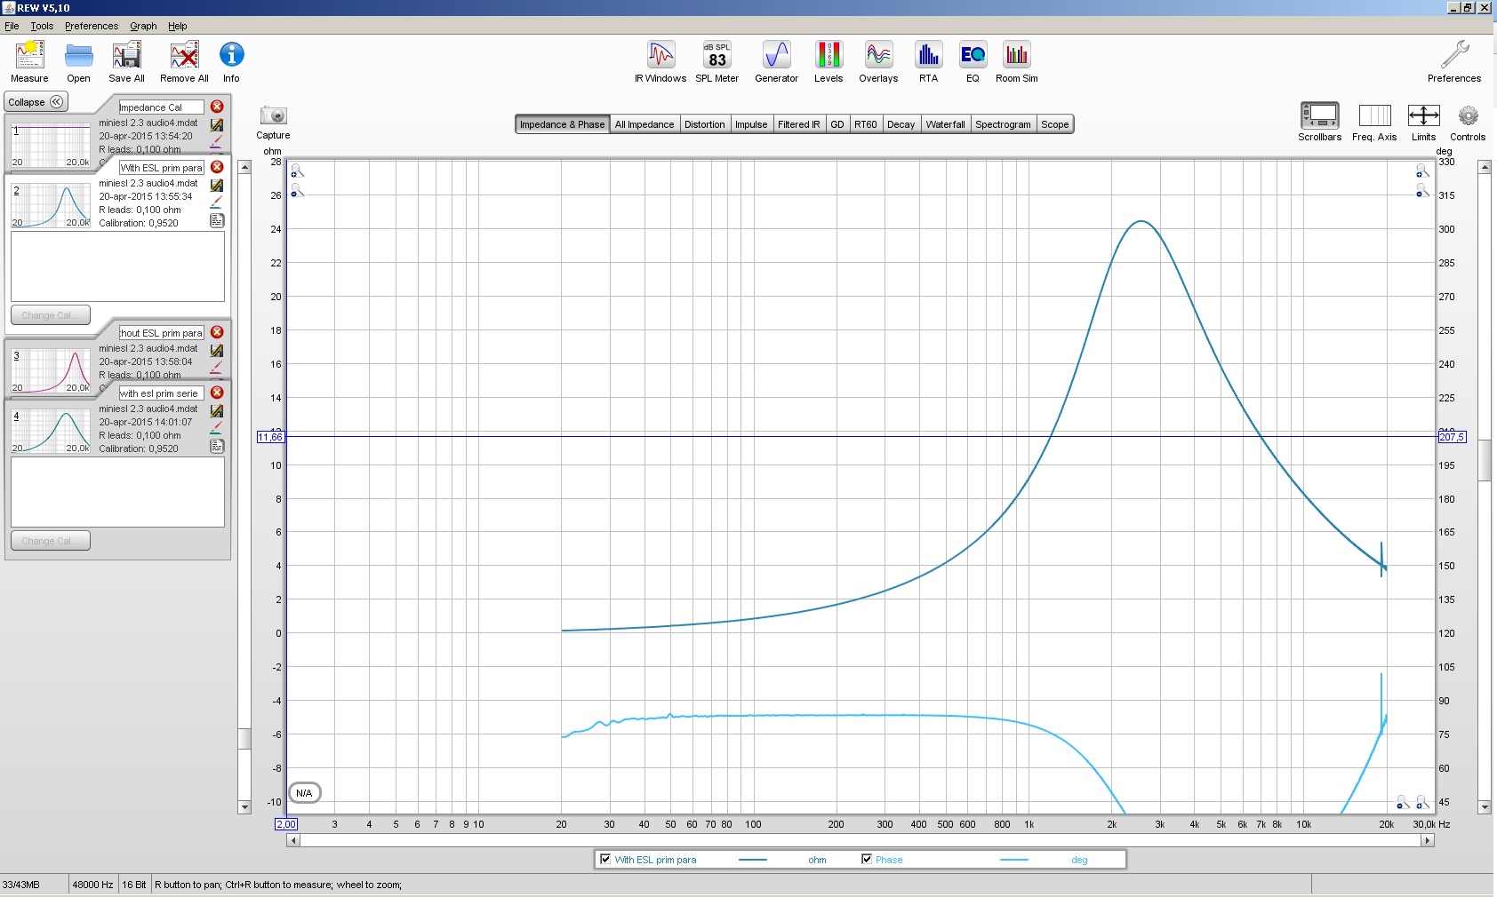Switch to Impulse tab

click(x=751, y=124)
